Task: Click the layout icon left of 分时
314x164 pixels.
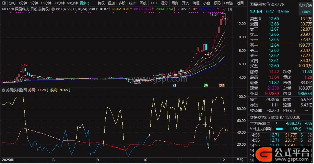Action: pos(4,3)
